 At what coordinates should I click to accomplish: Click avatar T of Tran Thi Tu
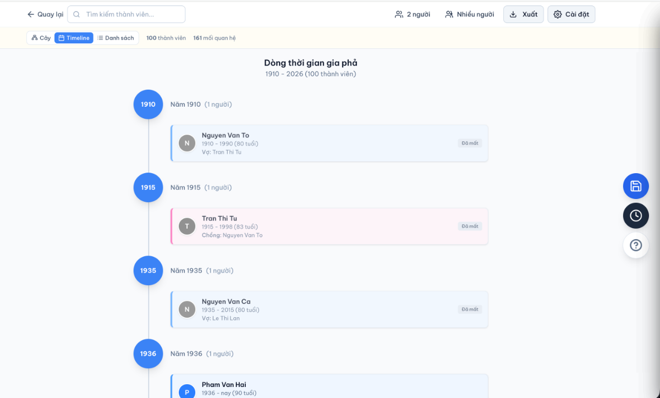click(x=187, y=226)
